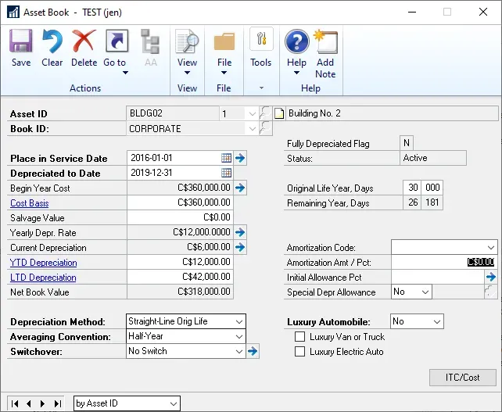The image size is (502, 412).
Task: Check the Luxury Electric Auto checkbox
Action: point(299,352)
